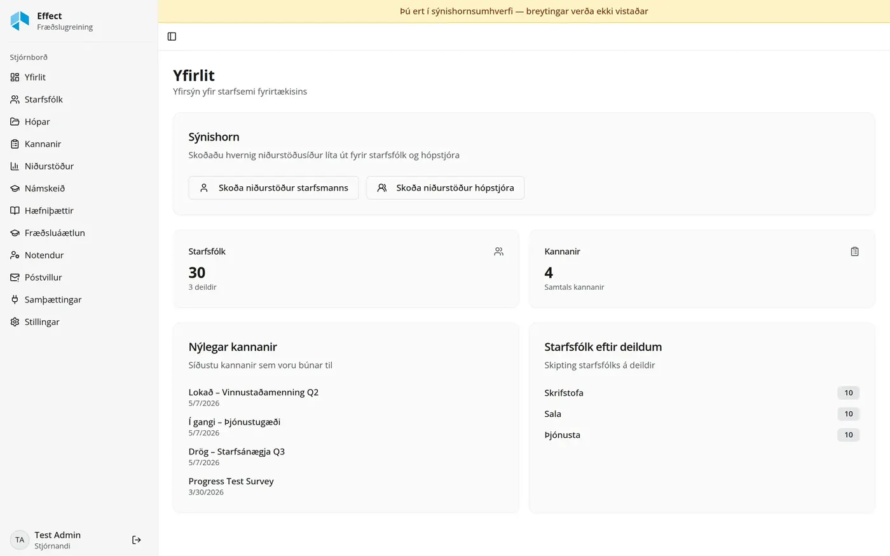Open Progress Test Survey entry
890x556 pixels.
pos(231,481)
